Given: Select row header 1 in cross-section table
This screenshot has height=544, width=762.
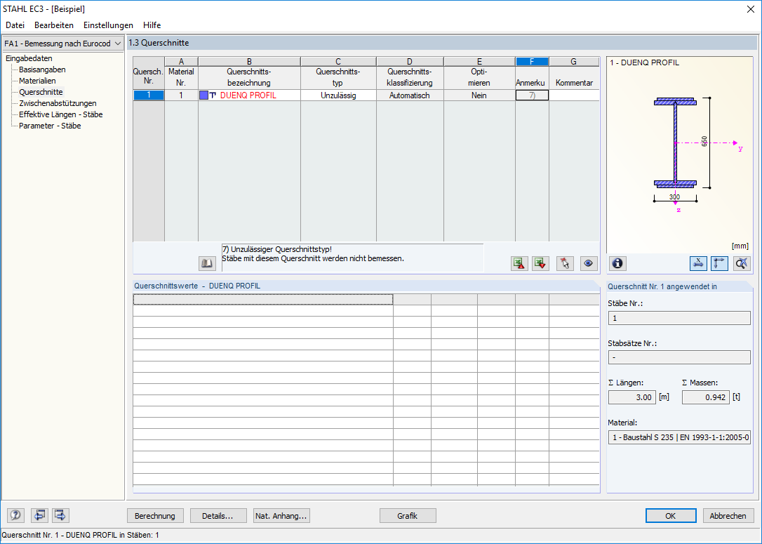Looking at the screenshot, I should tap(149, 95).
